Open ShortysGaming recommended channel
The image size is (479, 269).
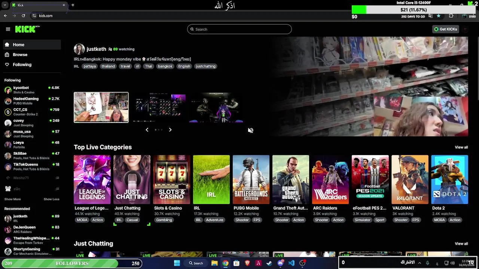click(32, 251)
